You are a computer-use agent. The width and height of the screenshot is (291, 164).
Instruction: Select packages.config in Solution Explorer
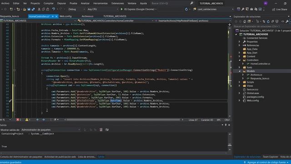tap(255, 97)
